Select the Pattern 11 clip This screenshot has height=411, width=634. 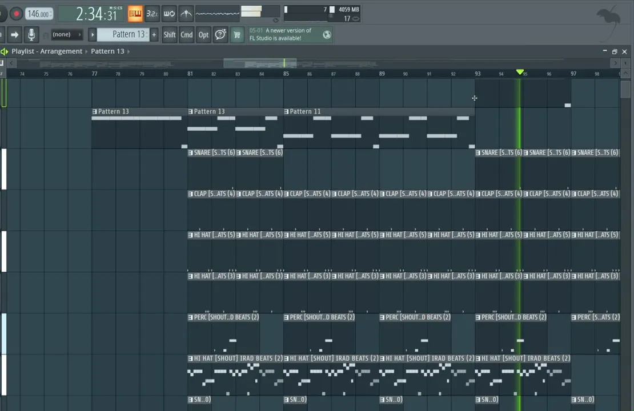(379, 128)
